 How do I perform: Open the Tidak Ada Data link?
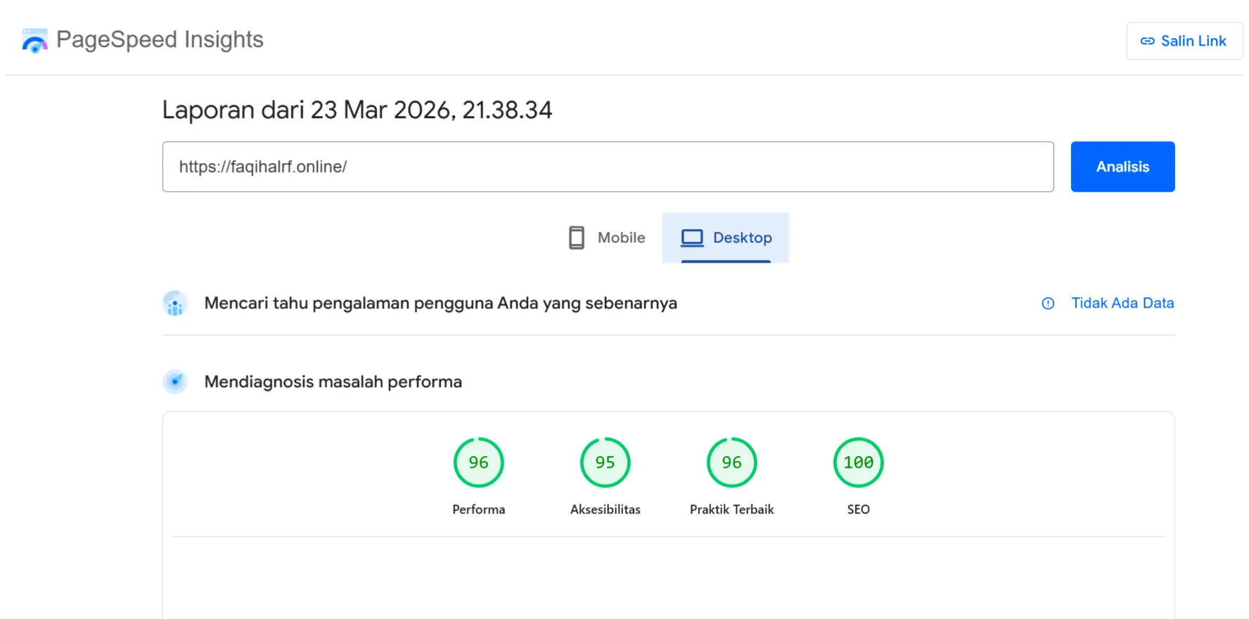[x=1122, y=303]
